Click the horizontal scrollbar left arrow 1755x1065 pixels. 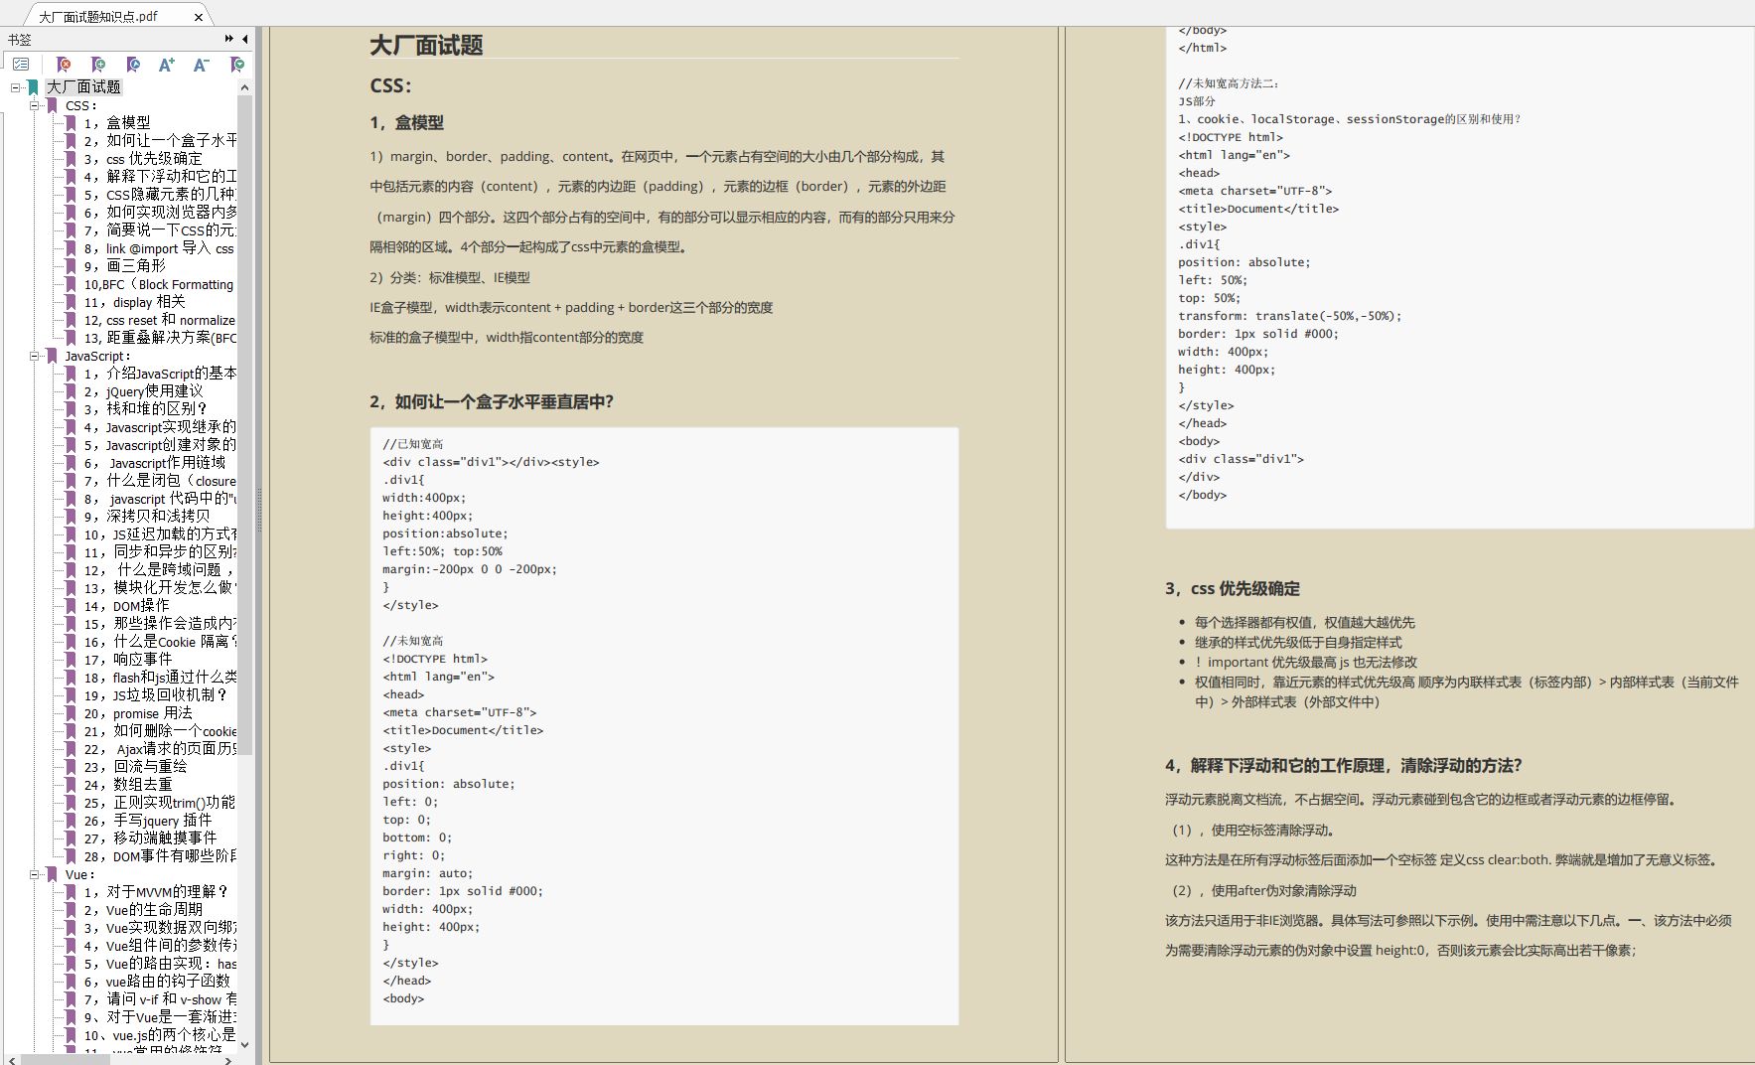[12, 1059]
